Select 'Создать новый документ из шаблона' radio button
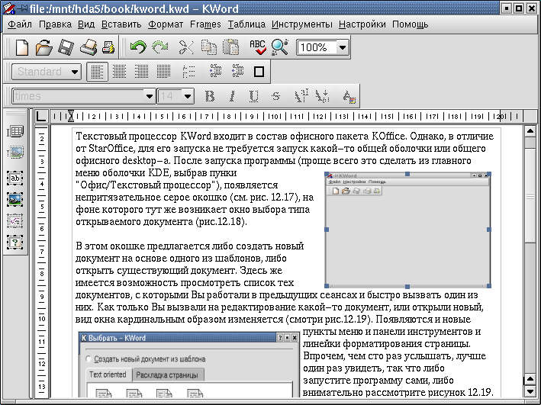 click(90, 358)
